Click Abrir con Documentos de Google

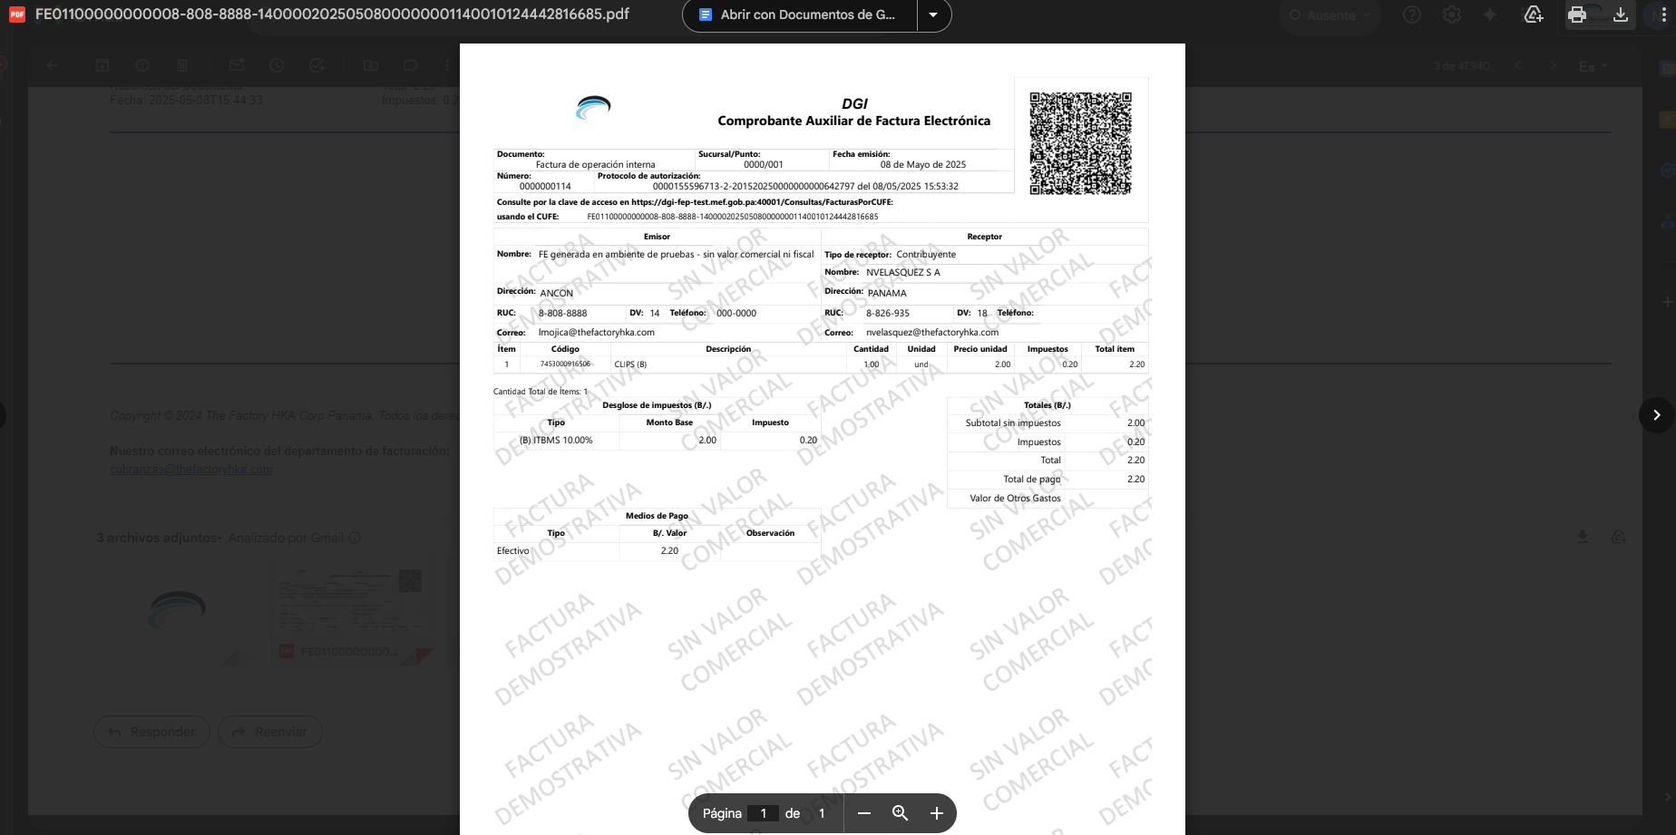click(799, 15)
